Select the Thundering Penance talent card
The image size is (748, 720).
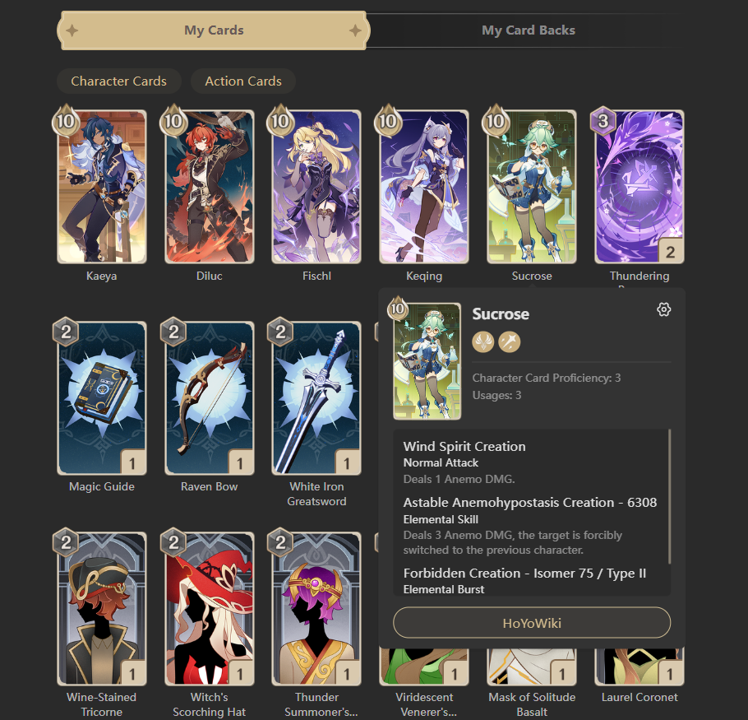point(639,187)
